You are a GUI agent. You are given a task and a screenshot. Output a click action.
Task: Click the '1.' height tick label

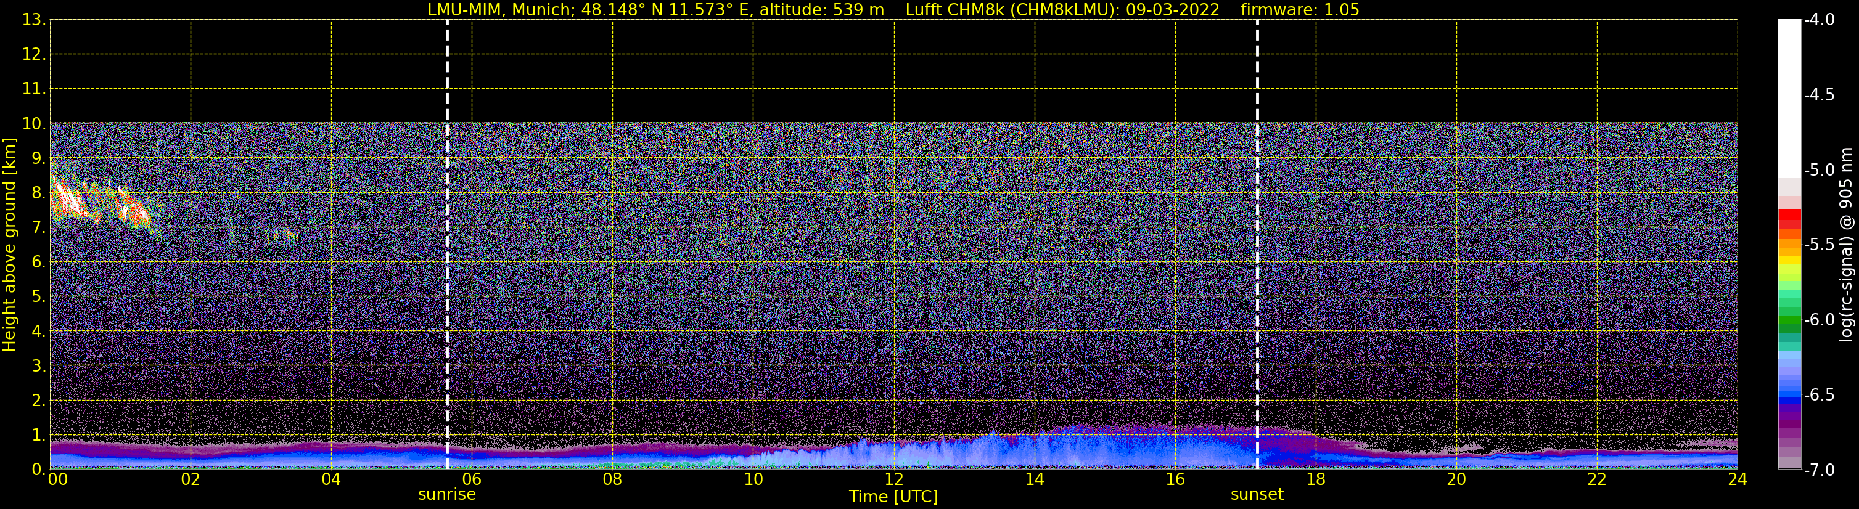39,436
